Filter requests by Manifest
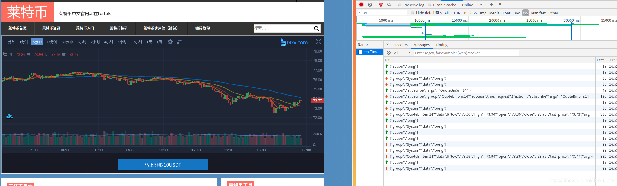Screen dimensions: 617x186 pyautogui.click(x=538, y=13)
